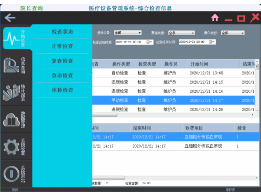Screen dimensions: 261x196
Task: Click the back arrow icon
Action: 10,18
